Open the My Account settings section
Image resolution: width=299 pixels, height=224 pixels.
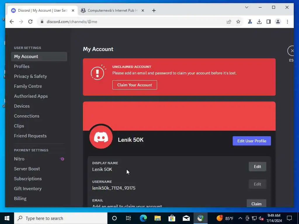pyautogui.click(x=39, y=57)
